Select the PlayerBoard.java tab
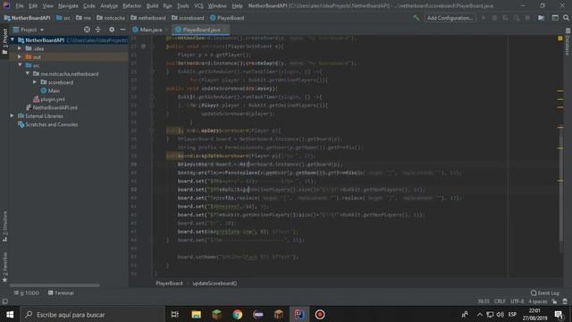The height and width of the screenshot is (322, 572). click(x=201, y=30)
